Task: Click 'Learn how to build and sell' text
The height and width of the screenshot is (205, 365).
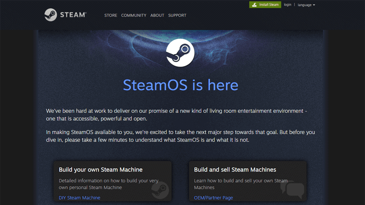Action: click(241, 184)
